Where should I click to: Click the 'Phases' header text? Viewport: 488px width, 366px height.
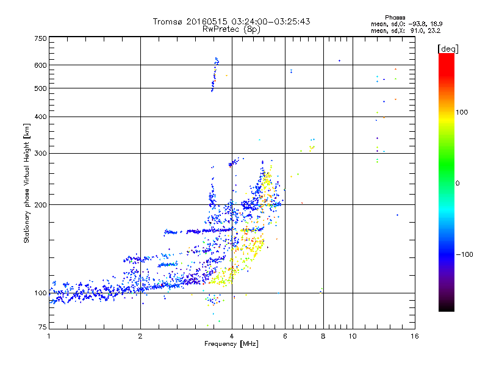tap(395, 18)
